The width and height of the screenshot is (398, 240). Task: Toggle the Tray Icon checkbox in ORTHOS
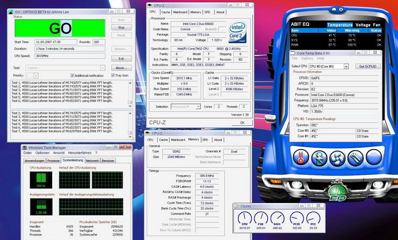click(113, 75)
